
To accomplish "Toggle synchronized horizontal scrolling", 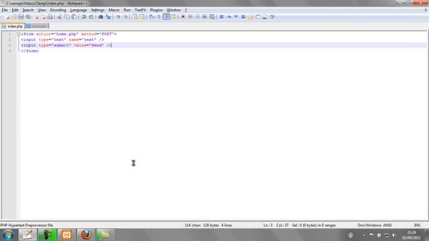I will (142, 17).
